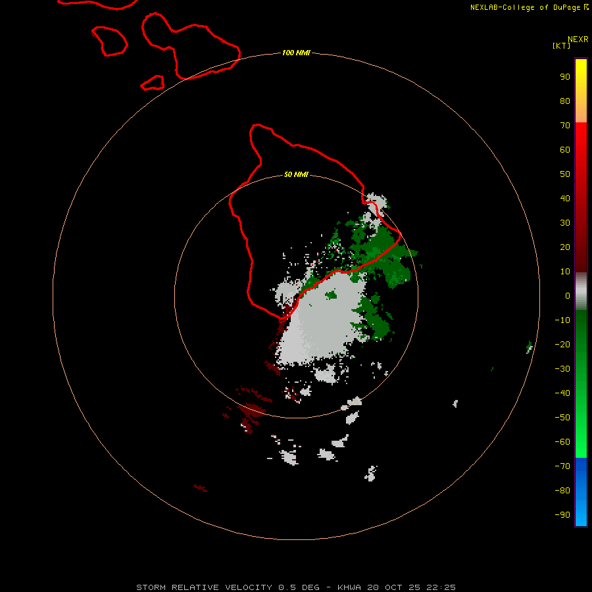The width and height of the screenshot is (592, 592).
Task: Click the "NEXR" label above the color scale
Action: pos(578,39)
